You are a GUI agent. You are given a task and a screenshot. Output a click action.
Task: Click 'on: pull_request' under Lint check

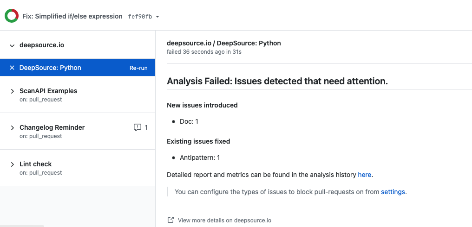pos(40,173)
